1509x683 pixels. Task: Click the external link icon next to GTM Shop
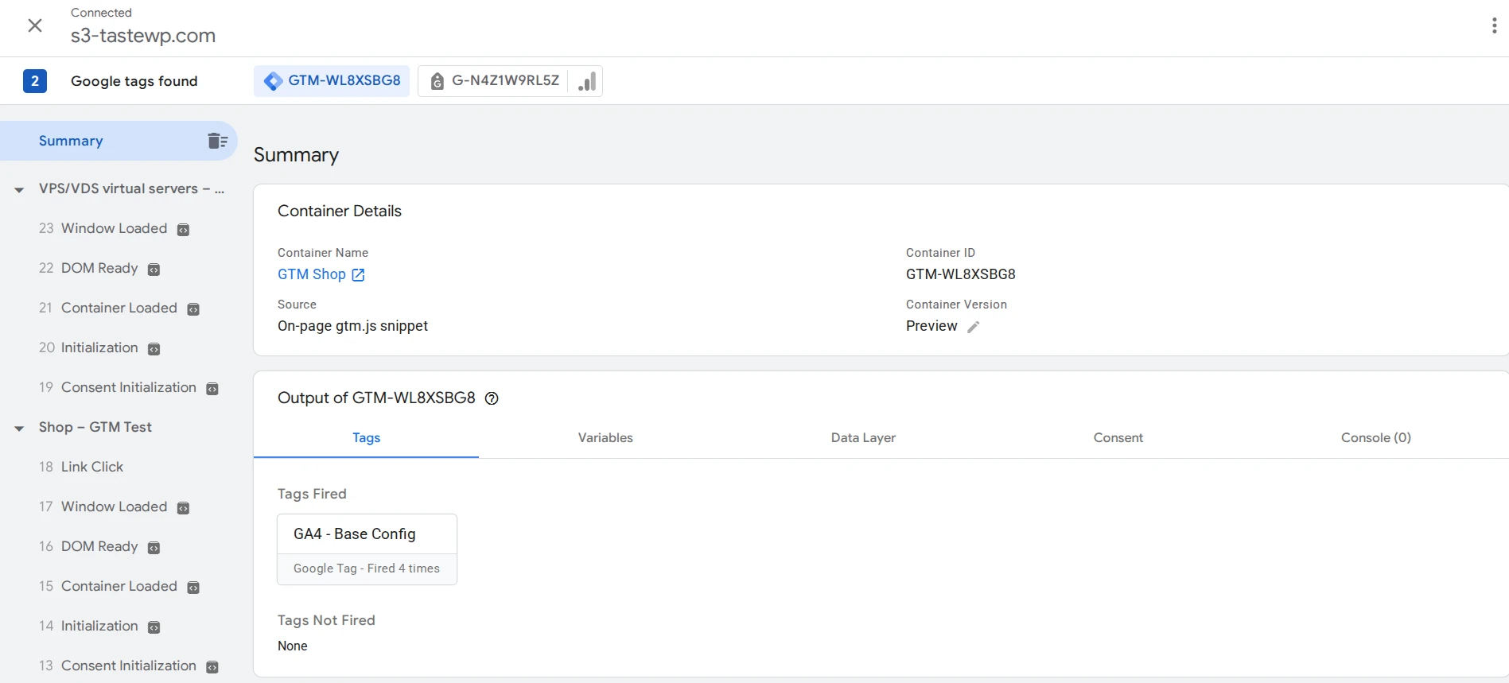point(359,274)
